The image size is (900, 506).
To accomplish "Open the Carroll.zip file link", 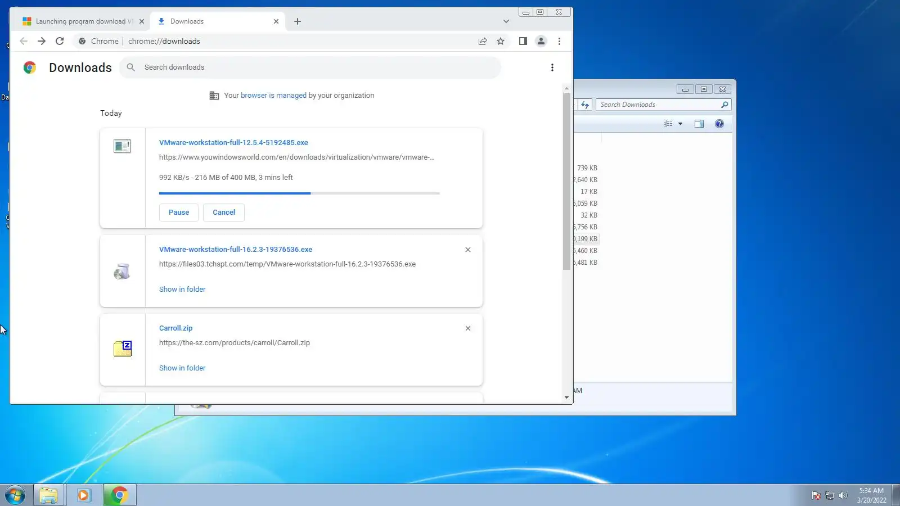I will click(x=175, y=328).
